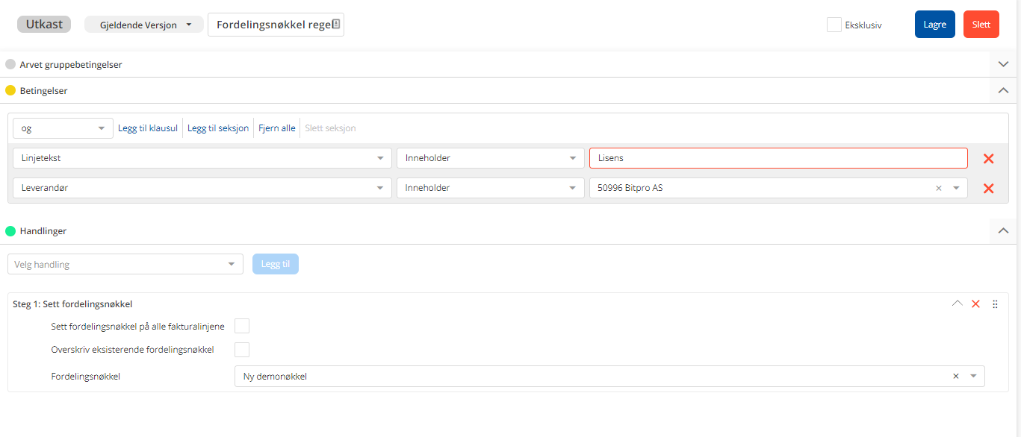Collapse Steg 1 using the up chevron
This screenshot has width=1021, height=437.
coord(957,304)
